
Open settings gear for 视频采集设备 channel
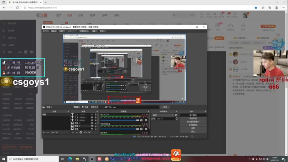[x=146, y=129]
